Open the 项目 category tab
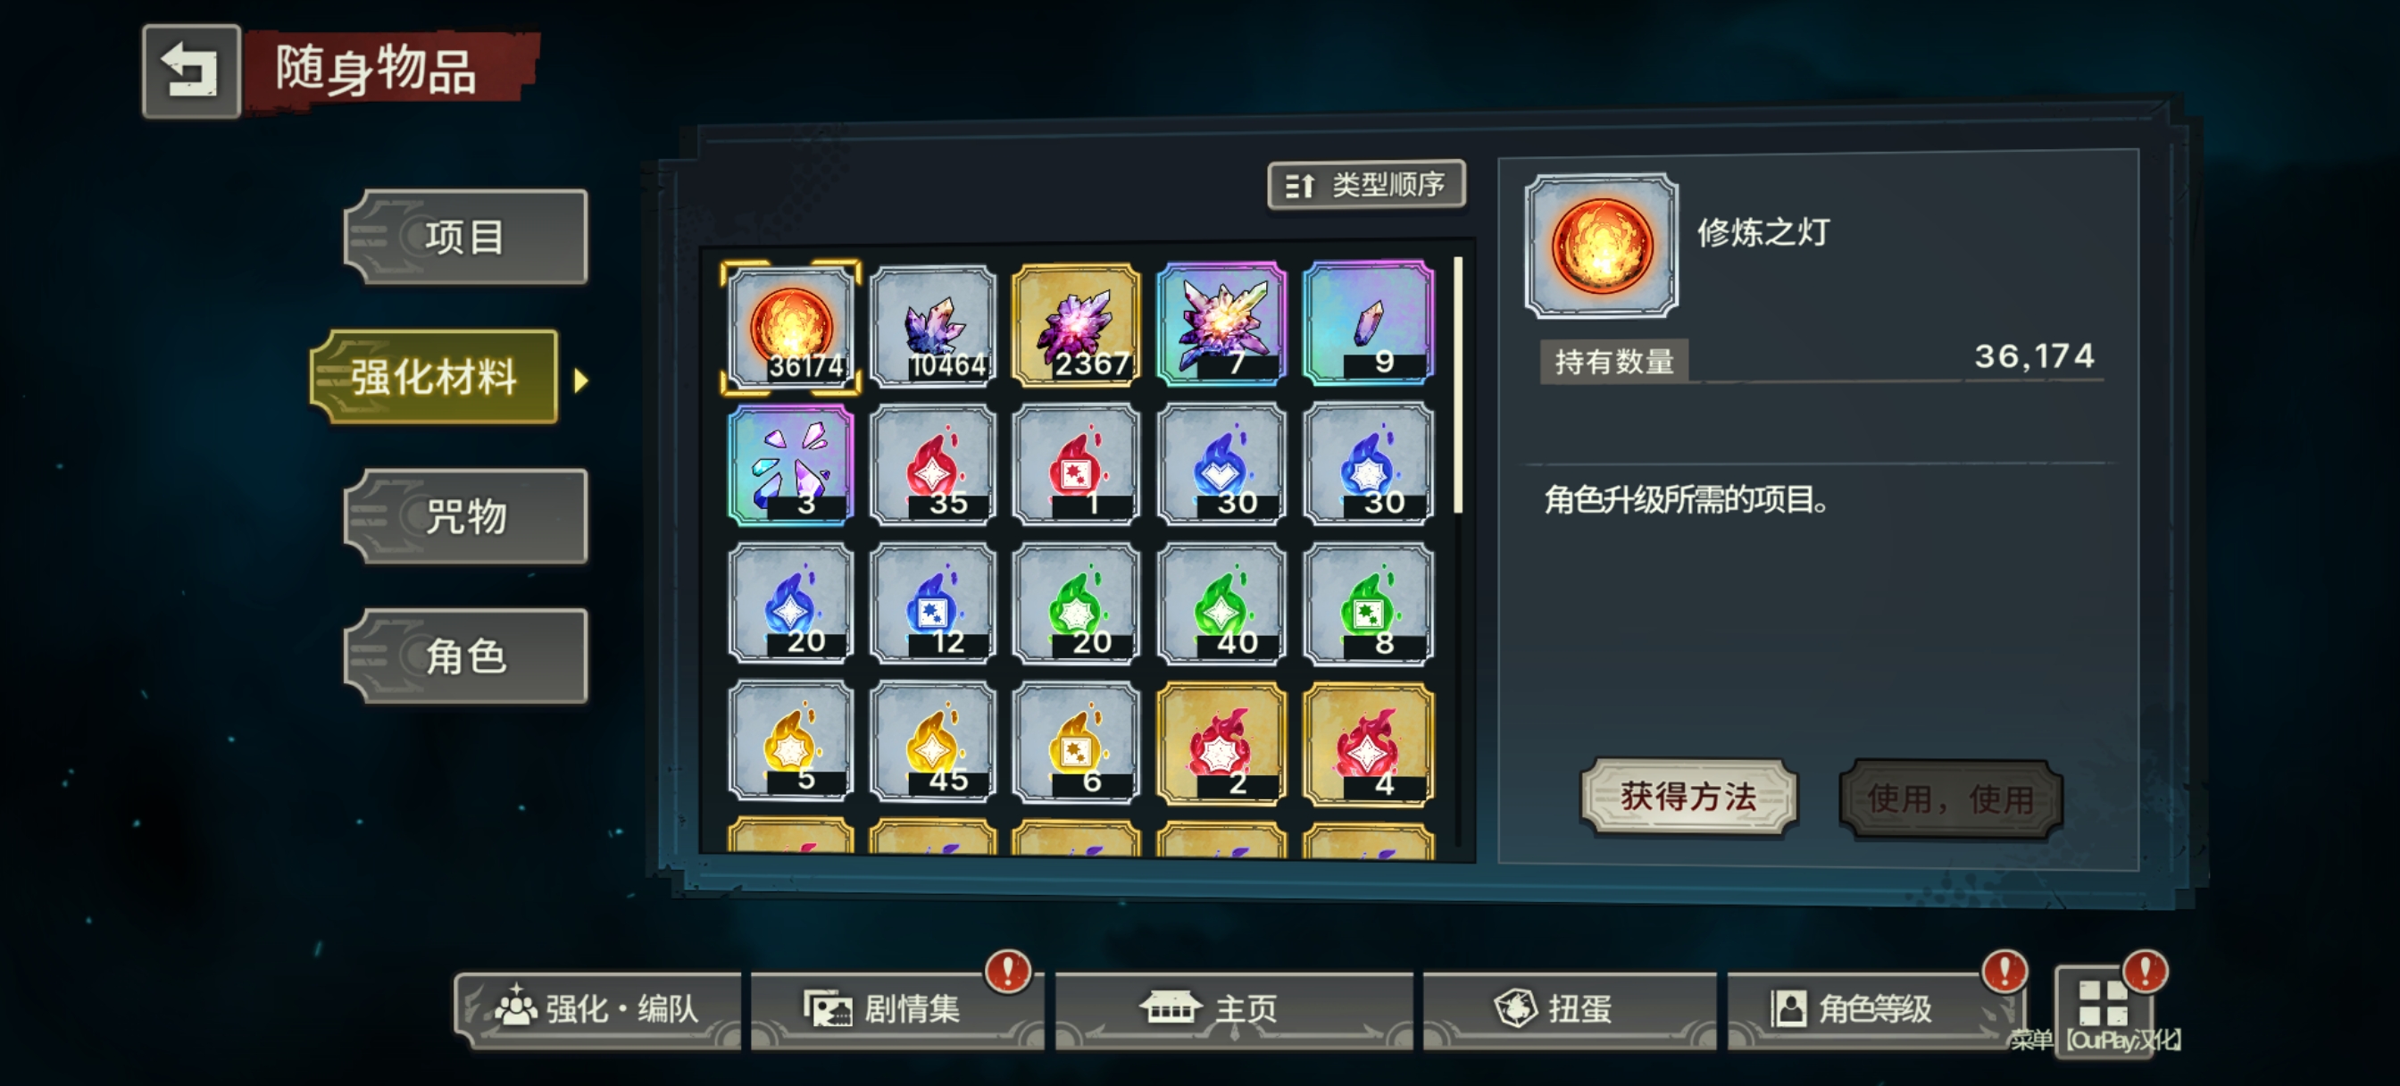This screenshot has width=2400, height=1086. tap(466, 237)
